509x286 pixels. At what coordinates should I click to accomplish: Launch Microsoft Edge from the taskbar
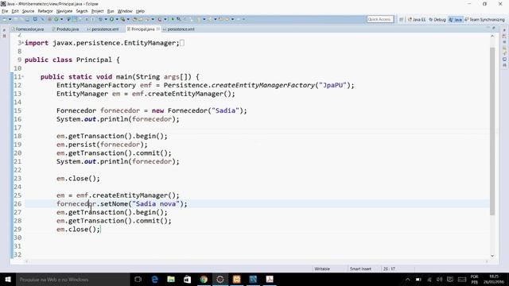(154, 279)
